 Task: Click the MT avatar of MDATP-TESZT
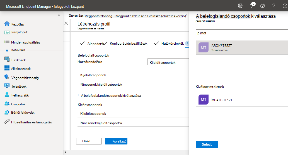pos(204,100)
